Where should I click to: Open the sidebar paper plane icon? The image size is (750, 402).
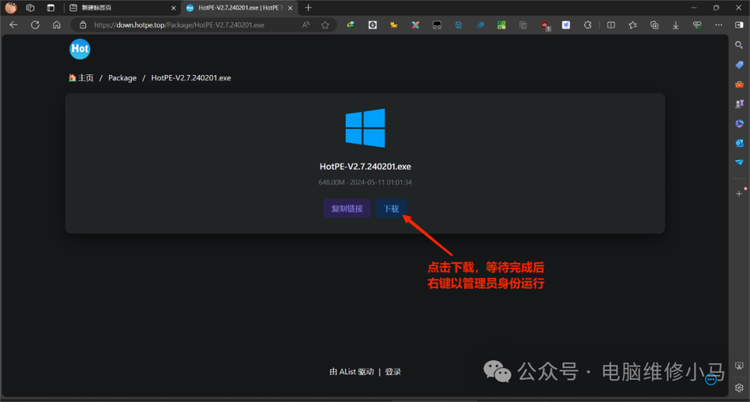[x=739, y=162]
